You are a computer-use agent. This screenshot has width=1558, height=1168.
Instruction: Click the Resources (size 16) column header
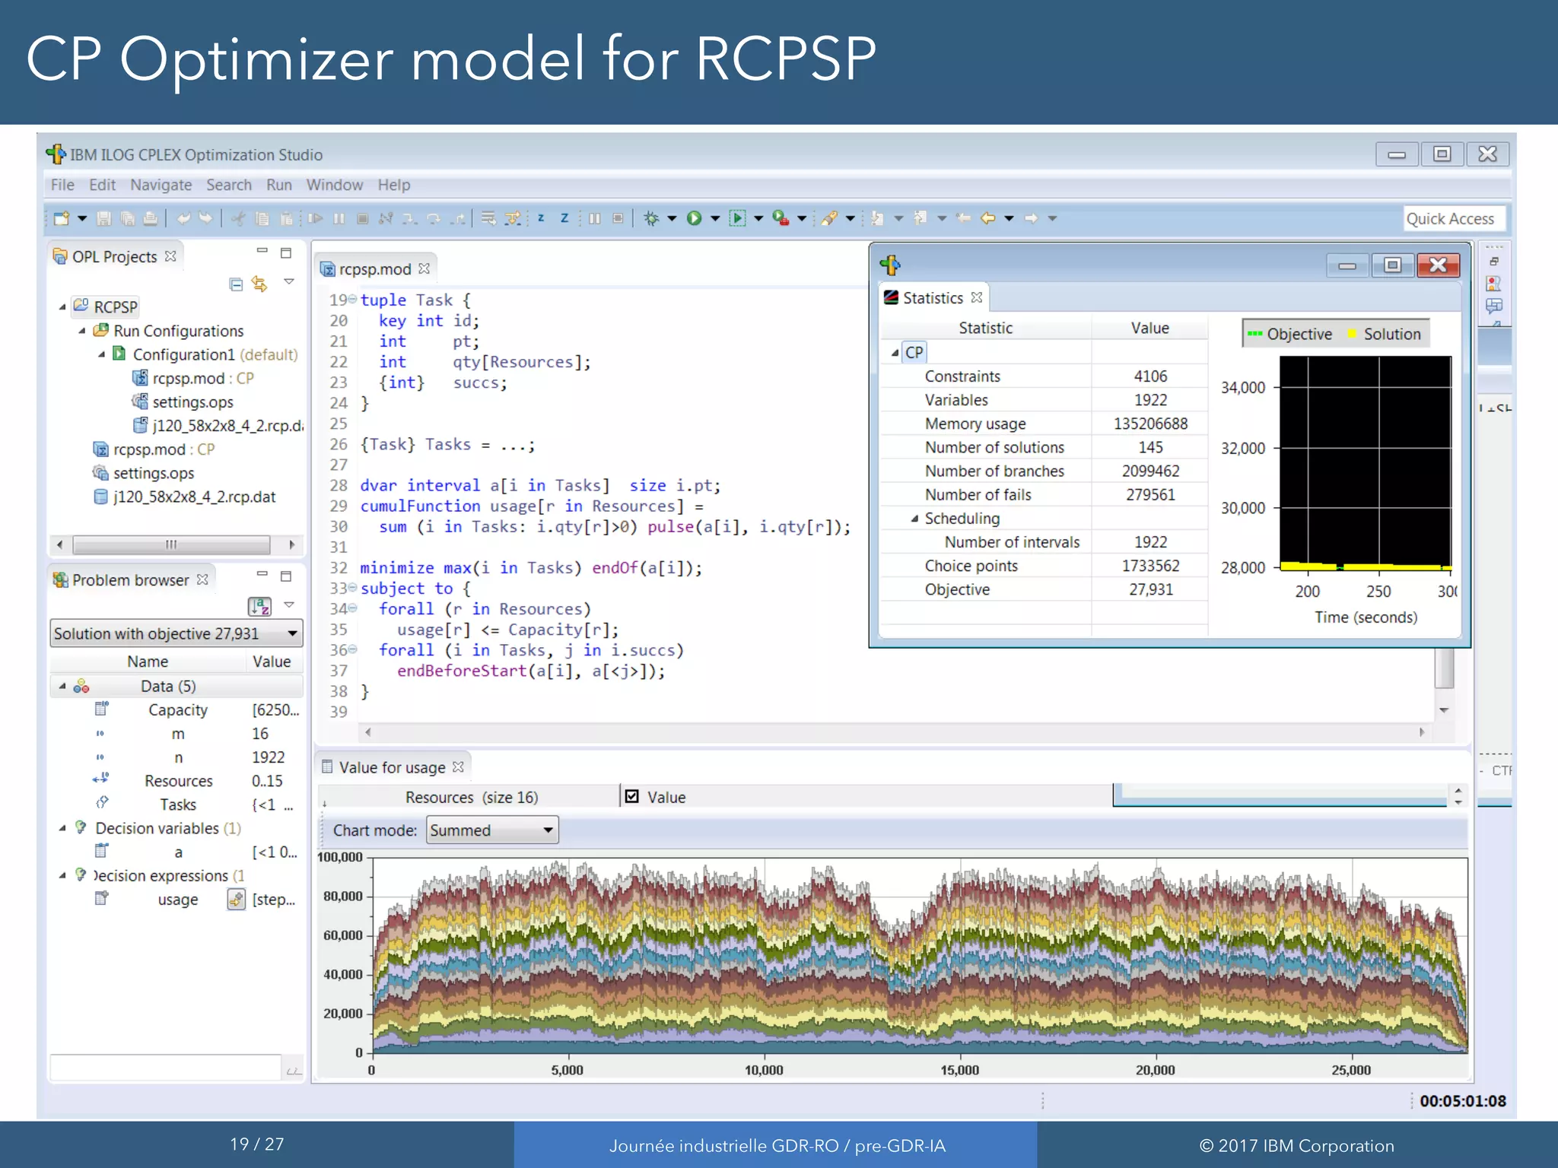(x=471, y=797)
